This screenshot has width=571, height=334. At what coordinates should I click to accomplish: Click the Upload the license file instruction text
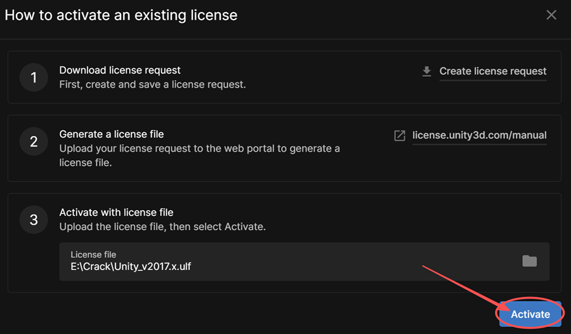coord(162,227)
